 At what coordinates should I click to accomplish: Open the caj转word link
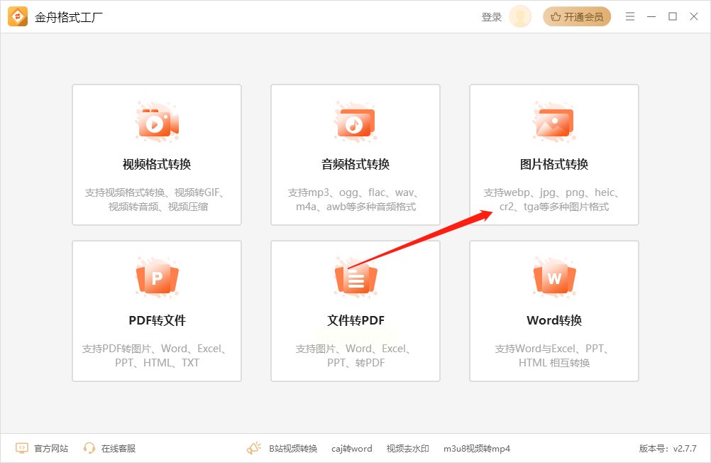pos(351,449)
